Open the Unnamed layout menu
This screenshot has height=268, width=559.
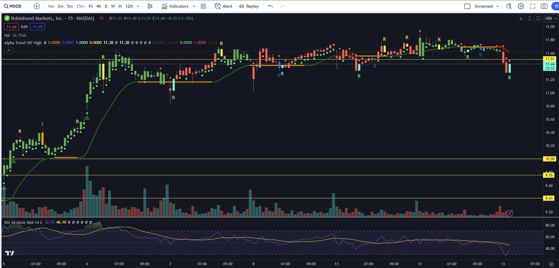(487, 7)
